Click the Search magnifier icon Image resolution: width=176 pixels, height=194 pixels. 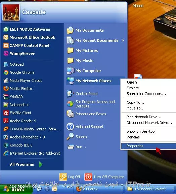click(x=70, y=137)
